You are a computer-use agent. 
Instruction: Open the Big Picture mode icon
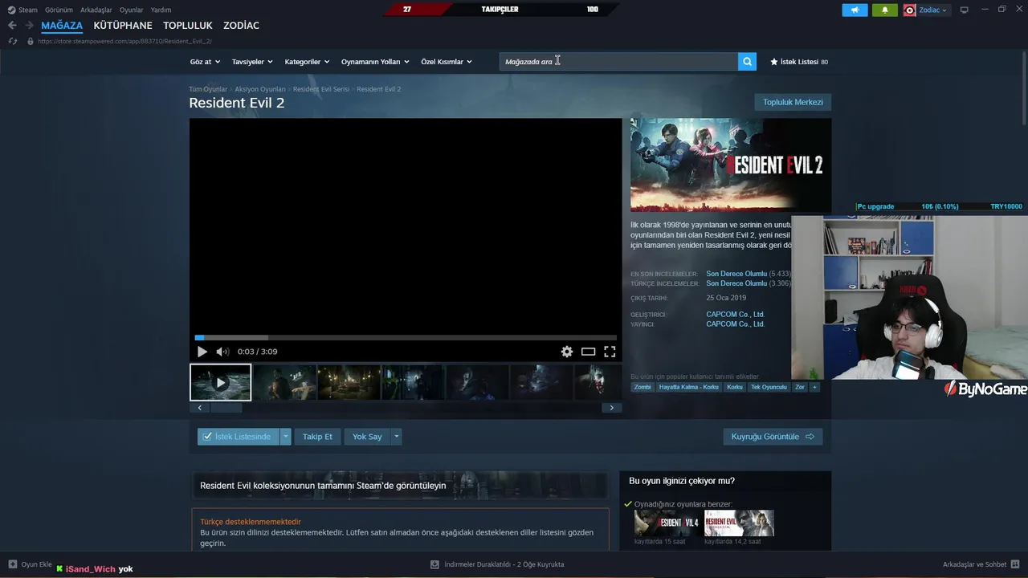pos(964,10)
